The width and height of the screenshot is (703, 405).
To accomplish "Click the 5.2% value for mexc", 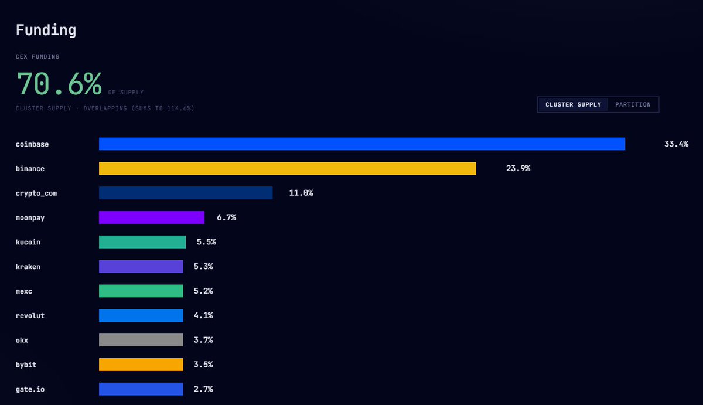I will pos(203,291).
